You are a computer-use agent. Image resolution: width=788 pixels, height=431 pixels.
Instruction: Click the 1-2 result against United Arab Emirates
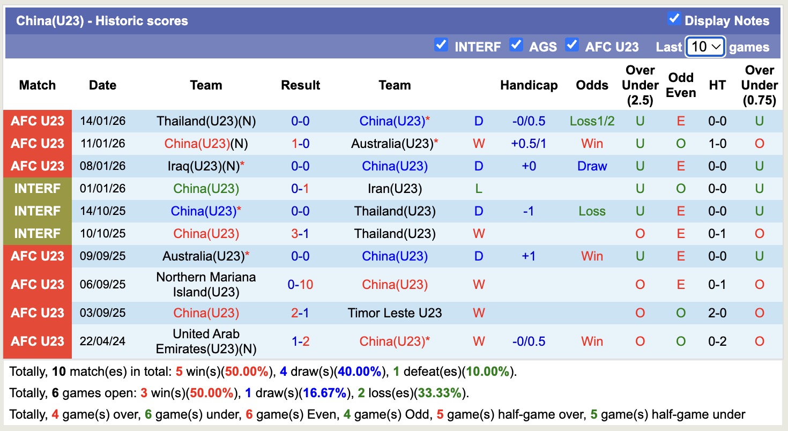[x=300, y=341]
